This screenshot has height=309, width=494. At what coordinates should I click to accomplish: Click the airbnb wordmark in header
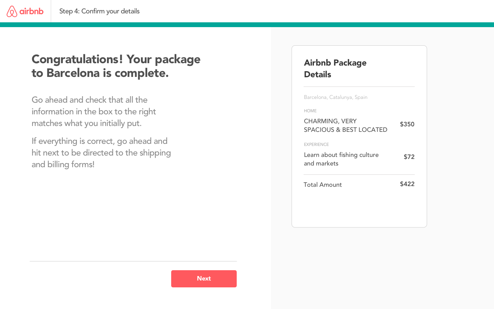tap(32, 11)
